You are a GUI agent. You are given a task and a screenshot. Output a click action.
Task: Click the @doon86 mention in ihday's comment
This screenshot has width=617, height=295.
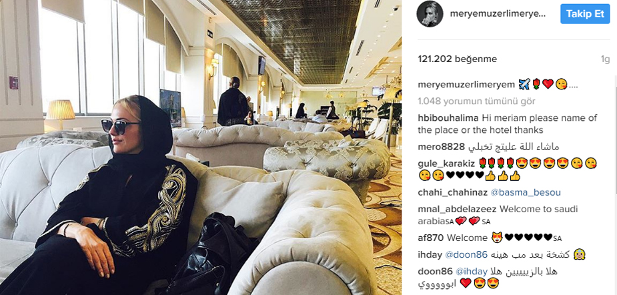[466, 255]
